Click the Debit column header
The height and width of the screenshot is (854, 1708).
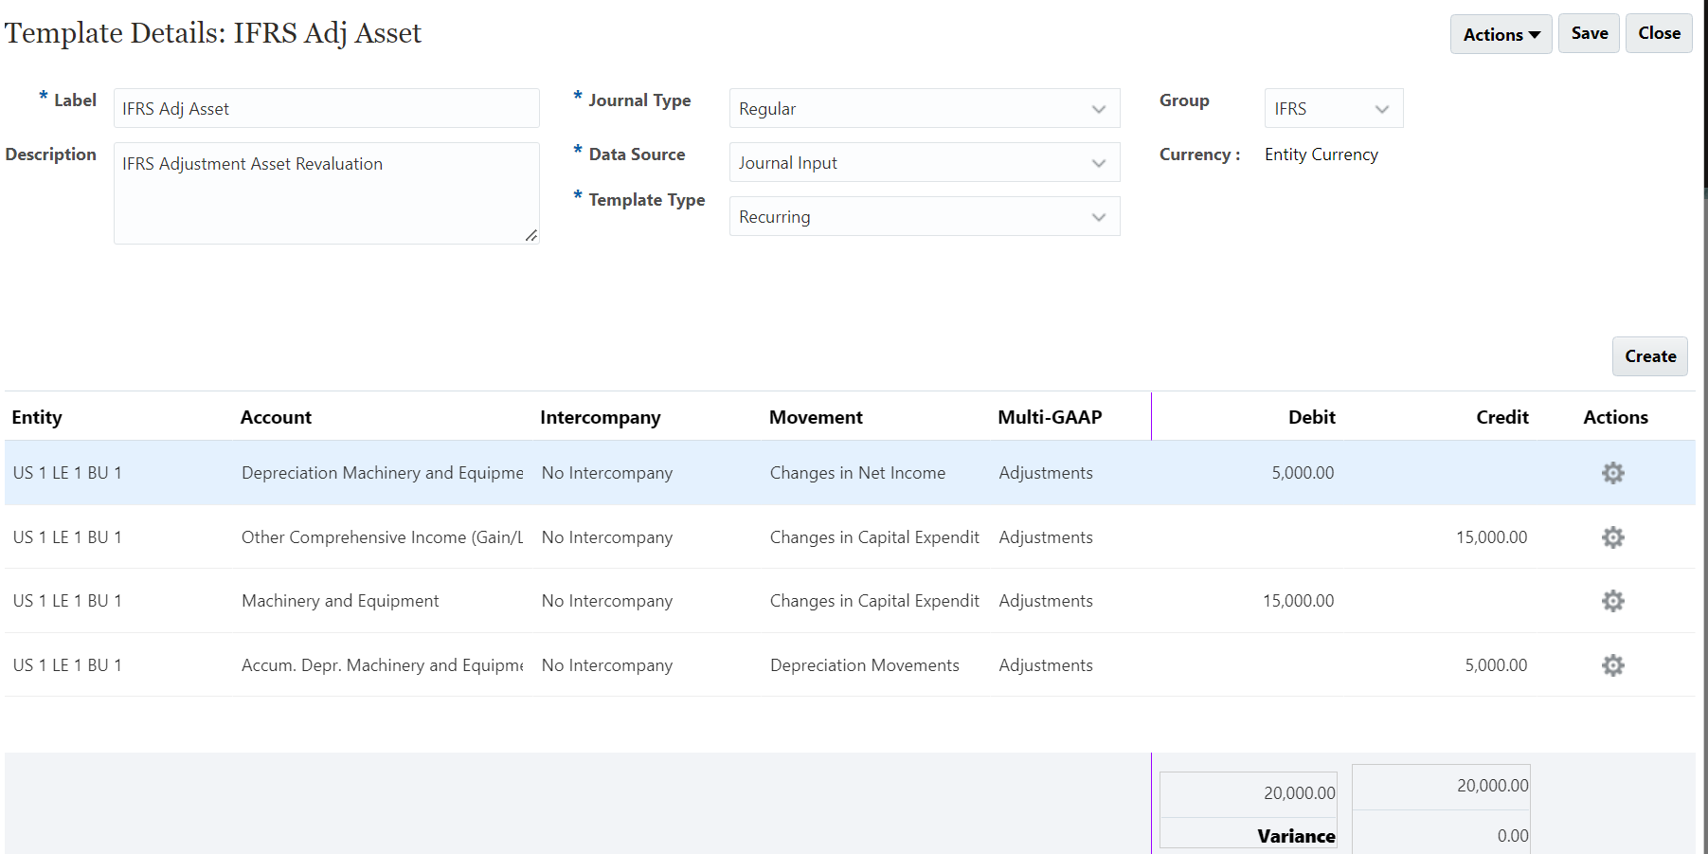coord(1311,417)
